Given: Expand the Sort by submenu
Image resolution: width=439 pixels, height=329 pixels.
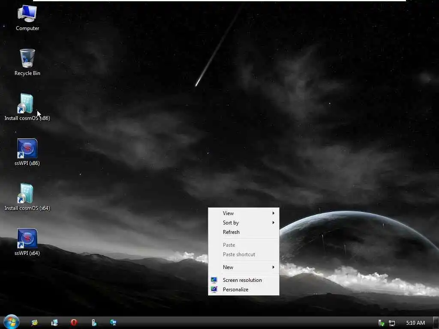Looking at the screenshot, I should pyautogui.click(x=244, y=223).
